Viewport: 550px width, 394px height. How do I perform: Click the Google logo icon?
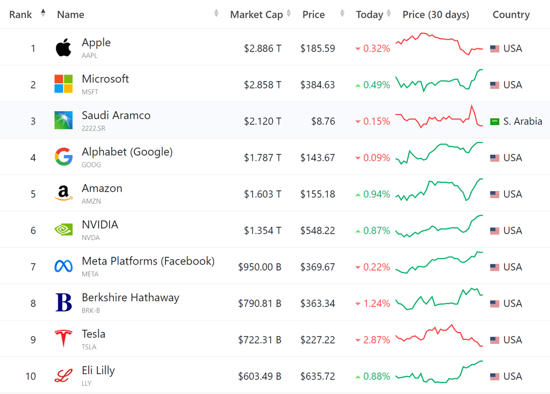click(63, 157)
